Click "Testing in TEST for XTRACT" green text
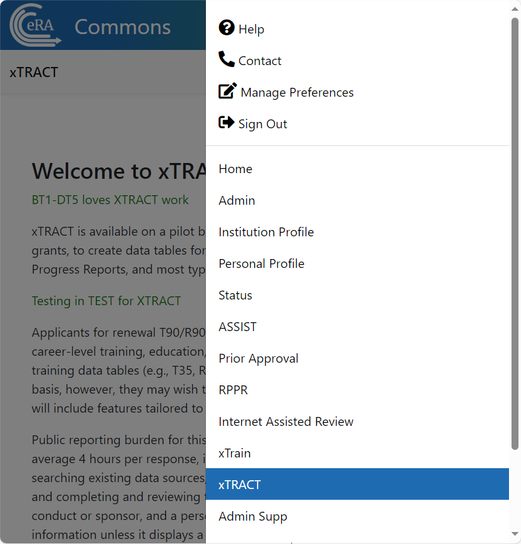Image resolution: width=521 pixels, height=544 pixels. (x=106, y=301)
